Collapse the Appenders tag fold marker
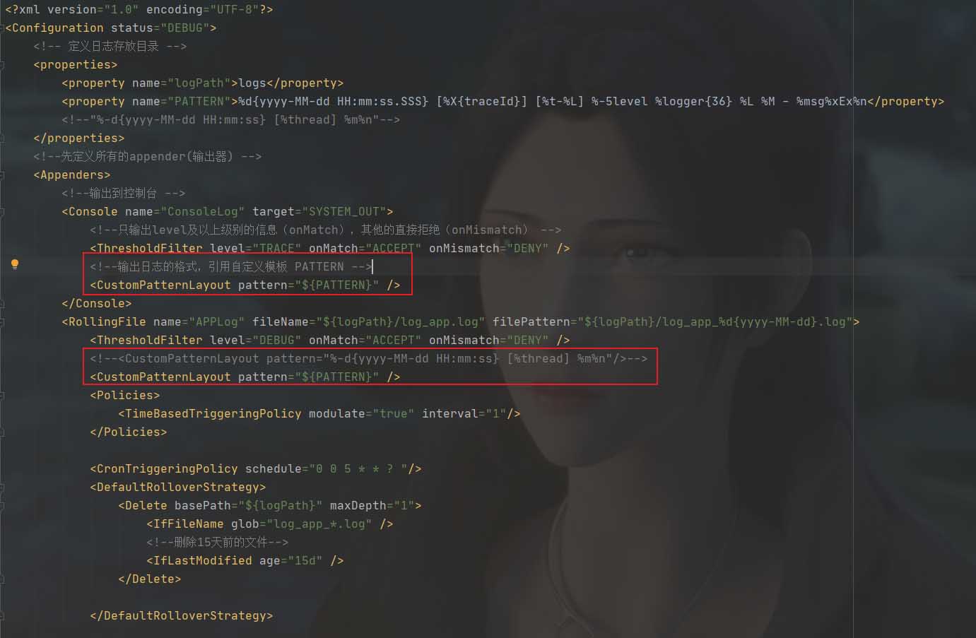Image resolution: width=976 pixels, height=638 pixels. [3, 175]
